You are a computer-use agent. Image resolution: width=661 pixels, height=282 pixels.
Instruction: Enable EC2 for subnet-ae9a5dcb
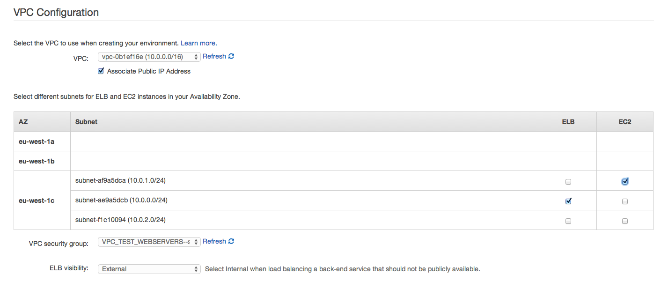(x=625, y=201)
